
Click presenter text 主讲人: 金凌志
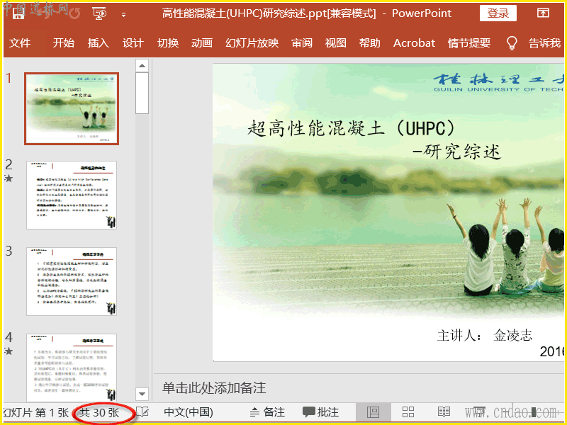tap(485, 335)
